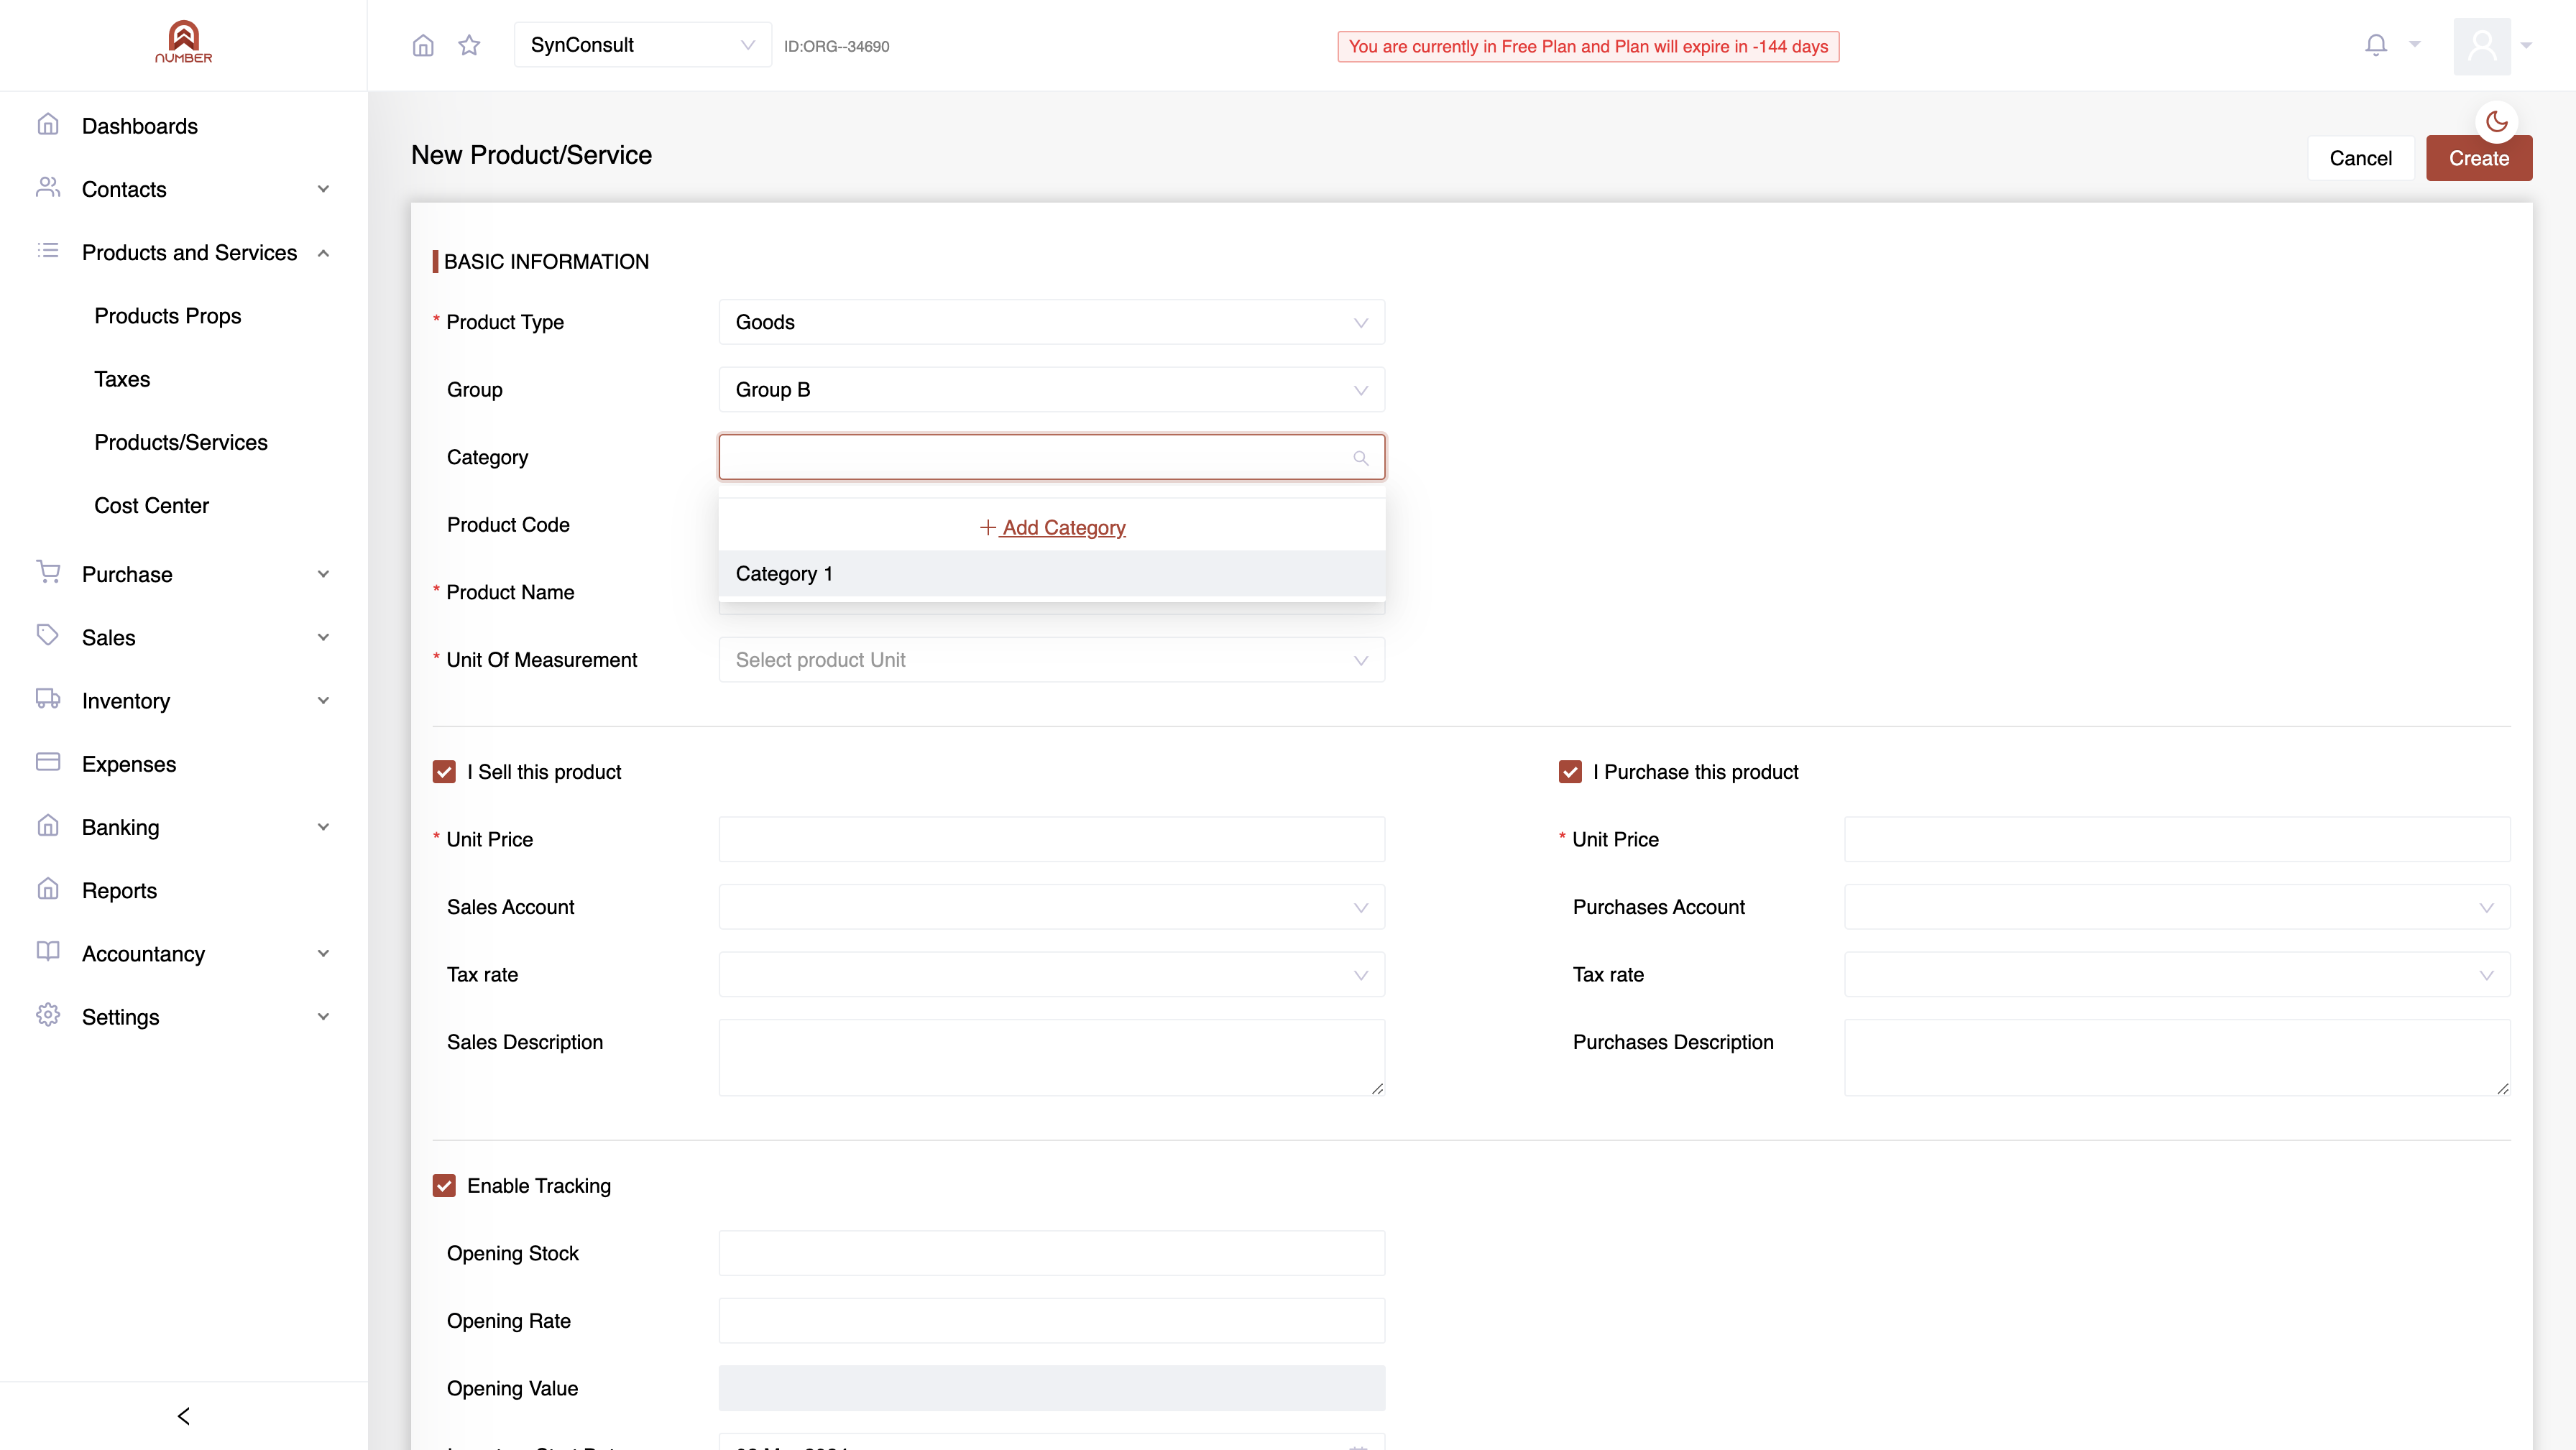Viewport: 2576px width, 1450px height.
Task: Open the Group dropdown showing Group B
Action: pyautogui.click(x=1051, y=389)
